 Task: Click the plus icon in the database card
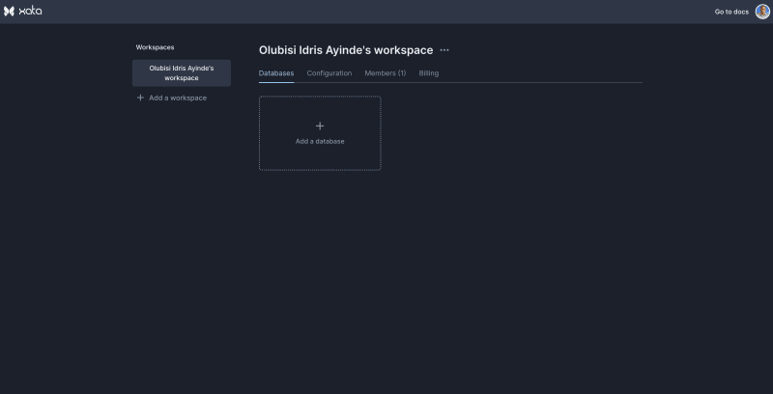pos(320,127)
